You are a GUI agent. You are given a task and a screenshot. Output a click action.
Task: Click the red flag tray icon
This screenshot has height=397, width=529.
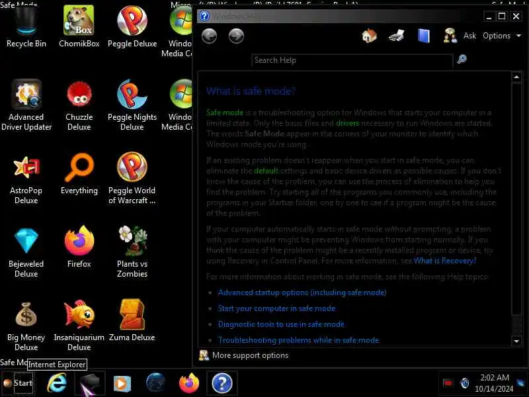pyautogui.click(x=448, y=383)
